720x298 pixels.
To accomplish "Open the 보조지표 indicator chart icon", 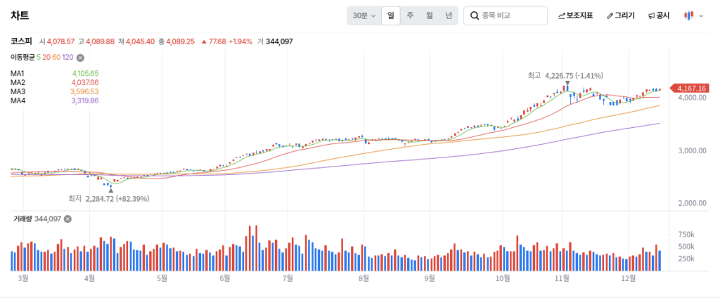I will pyautogui.click(x=562, y=15).
